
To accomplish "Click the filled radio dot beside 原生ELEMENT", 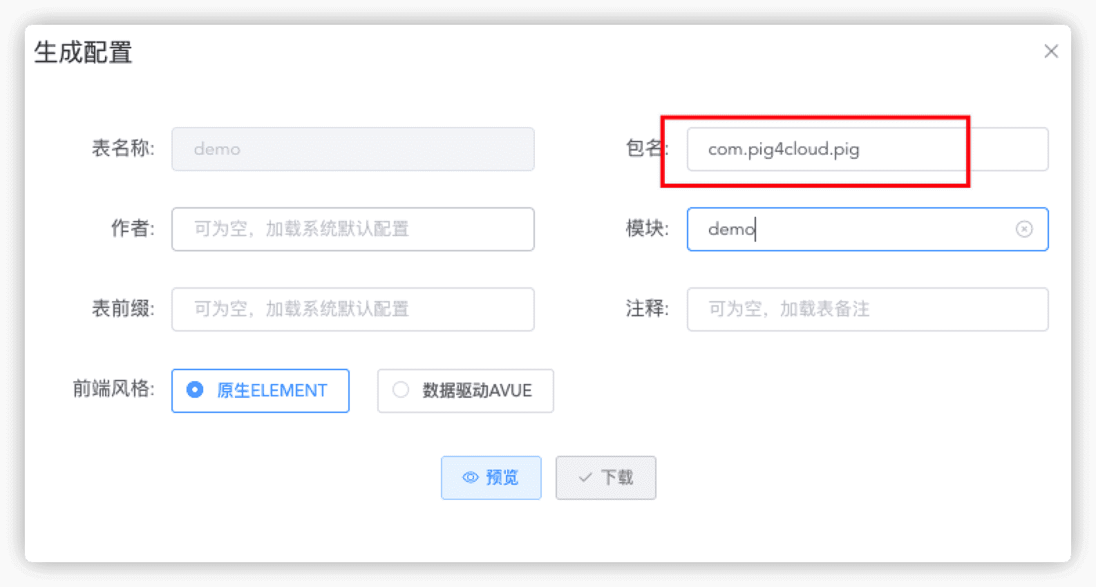I will [195, 390].
